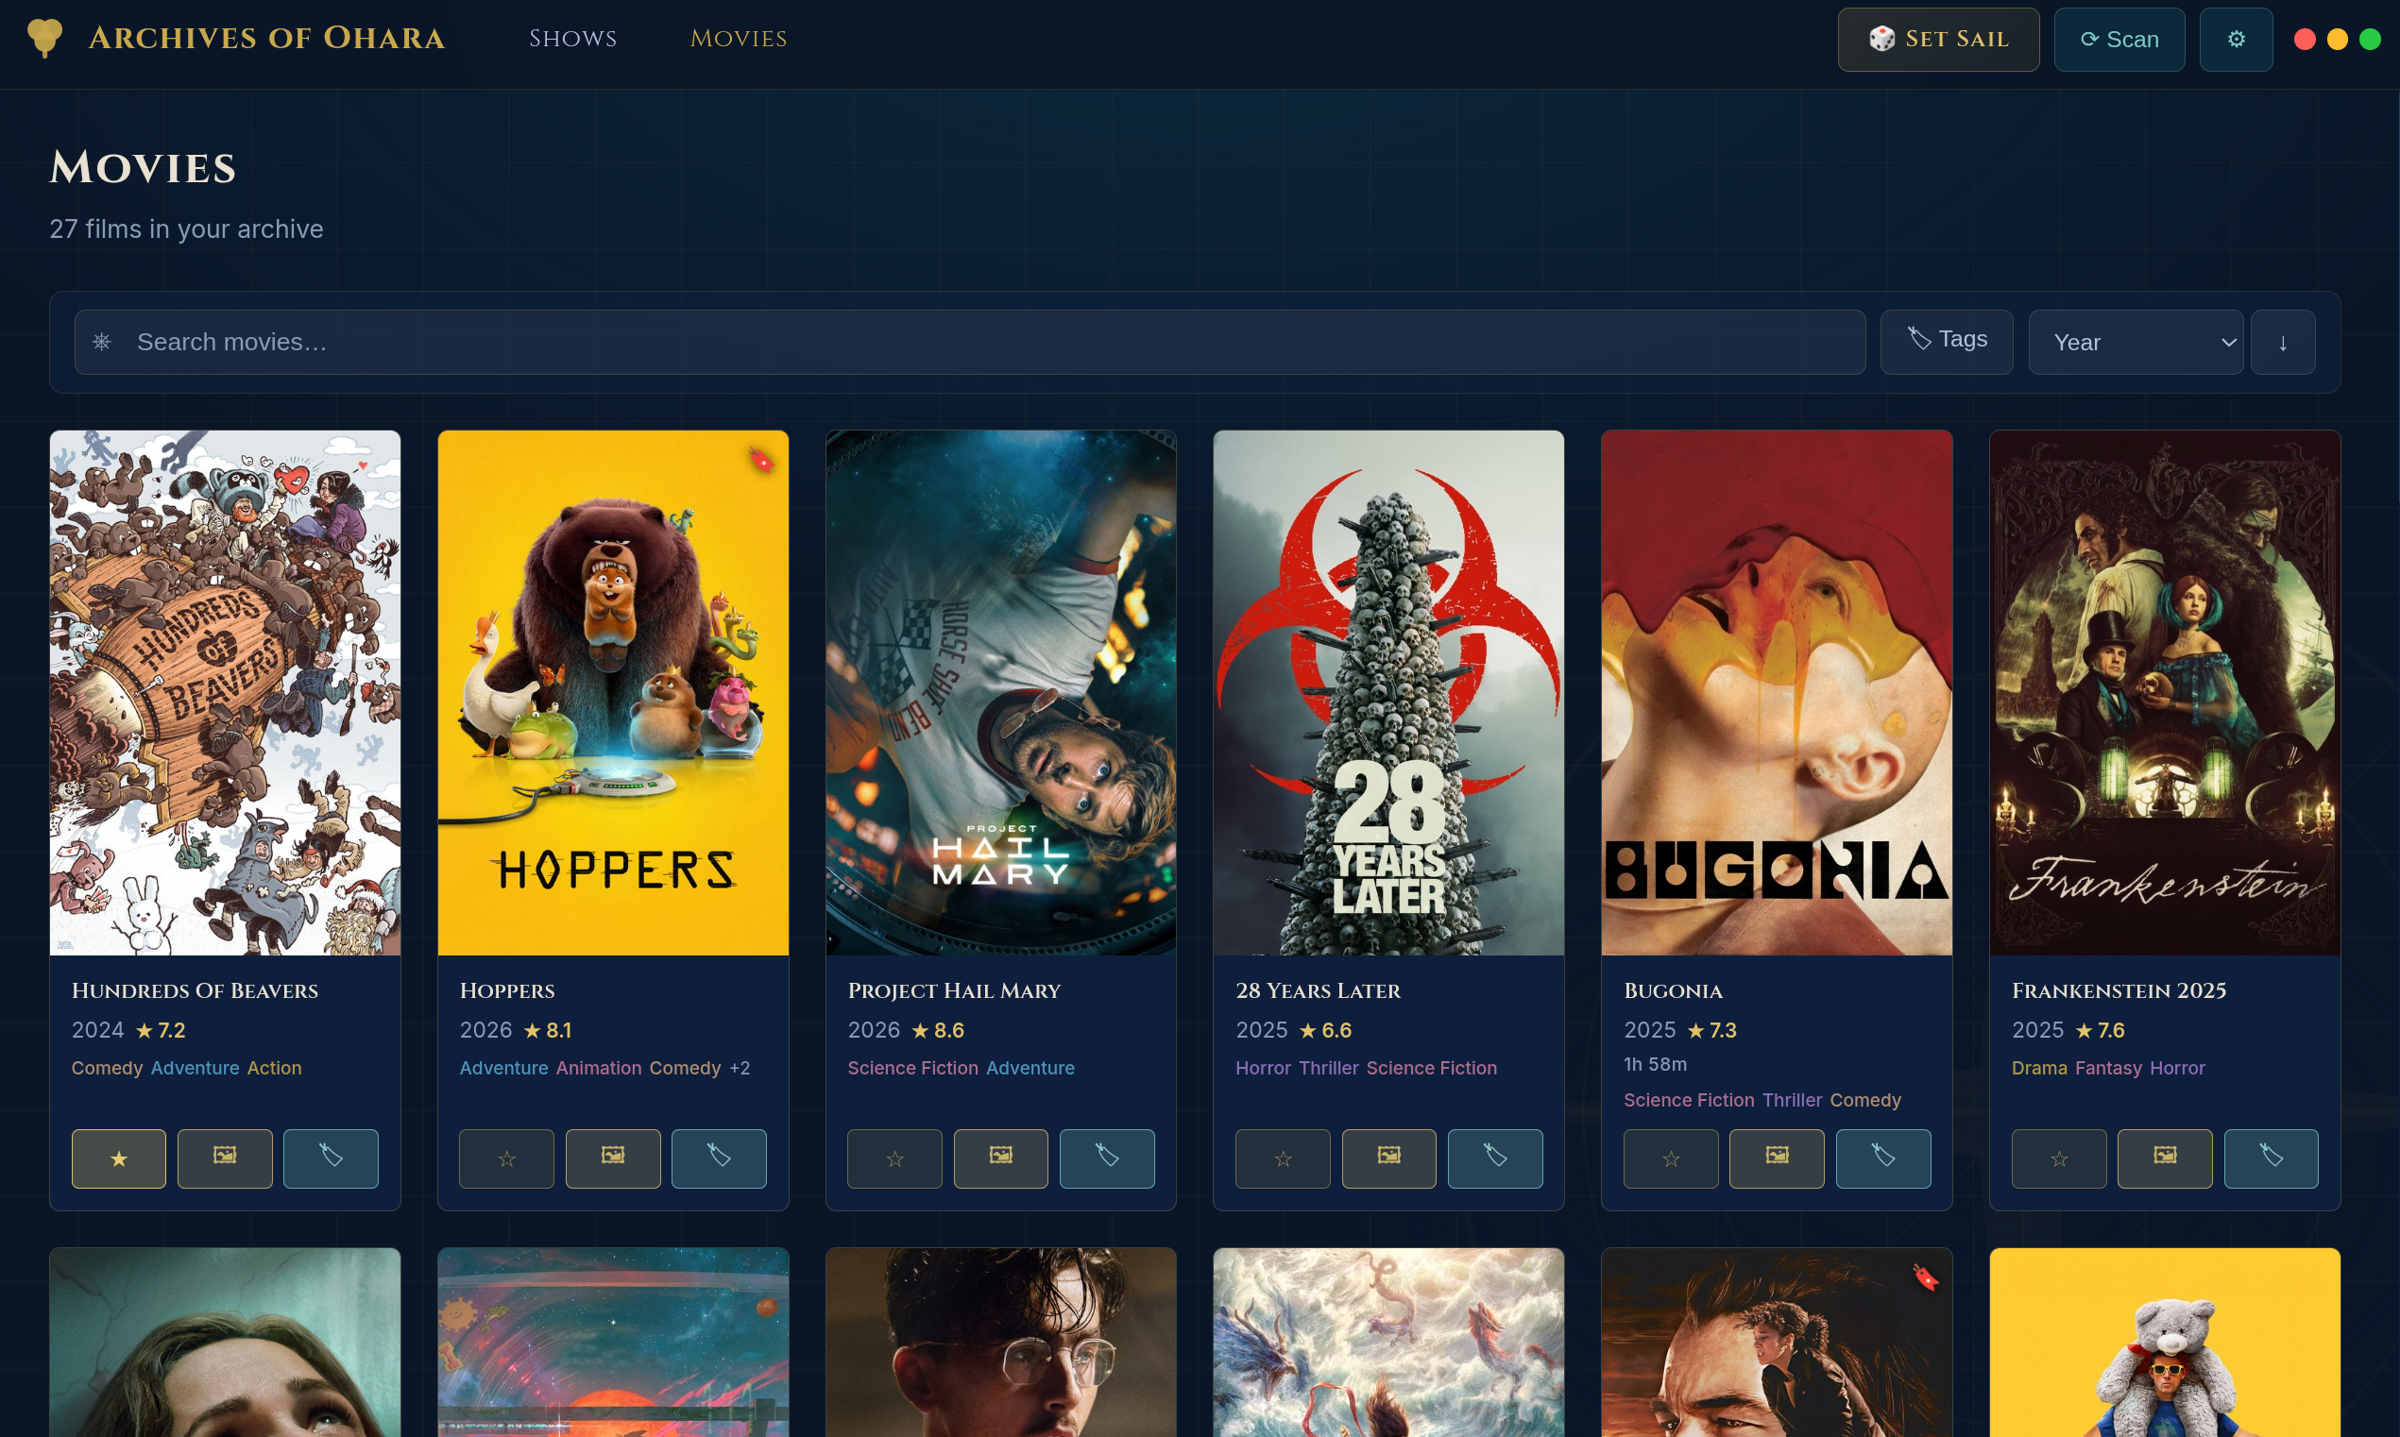The image size is (2400, 1437).
Task: Favorite Hoppers with the star button
Action: [x=506, y=1158]
